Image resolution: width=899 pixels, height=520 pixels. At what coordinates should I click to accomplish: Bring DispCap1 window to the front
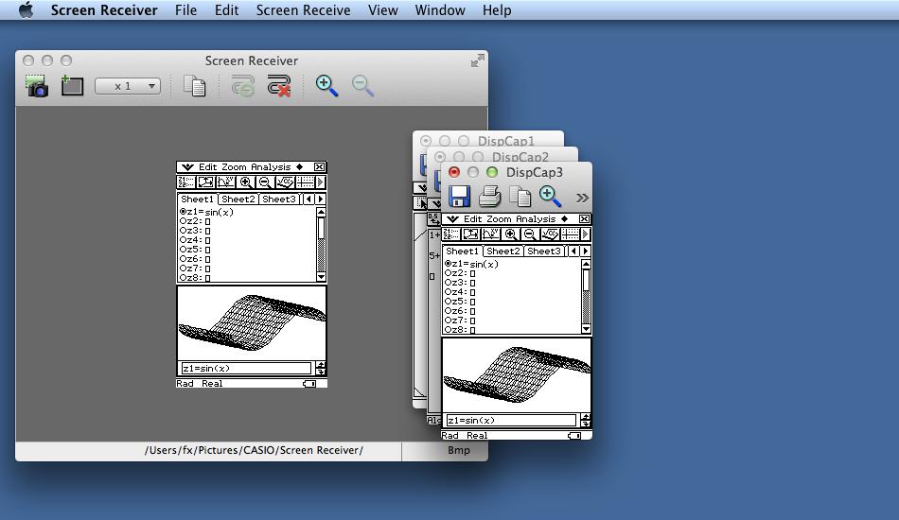[x=505, y=140]
